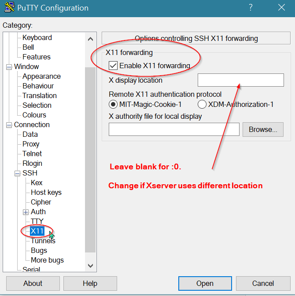Viewport: 295px width, 296px height.
Task: Open Telnet settings
Action: [32, 153]
